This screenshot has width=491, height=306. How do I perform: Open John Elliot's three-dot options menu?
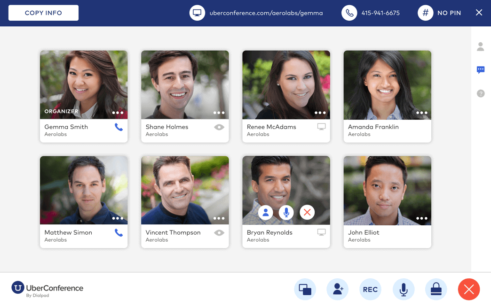coord(421,218)
